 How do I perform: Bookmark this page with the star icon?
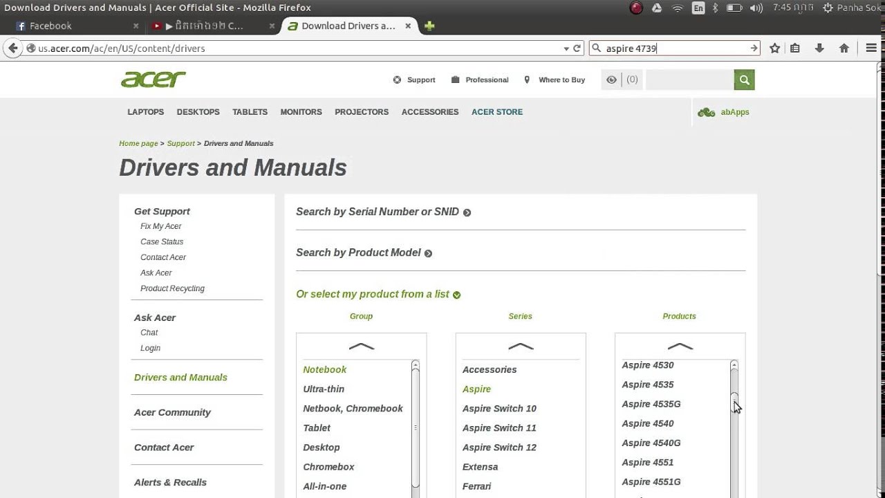point(775,48)
